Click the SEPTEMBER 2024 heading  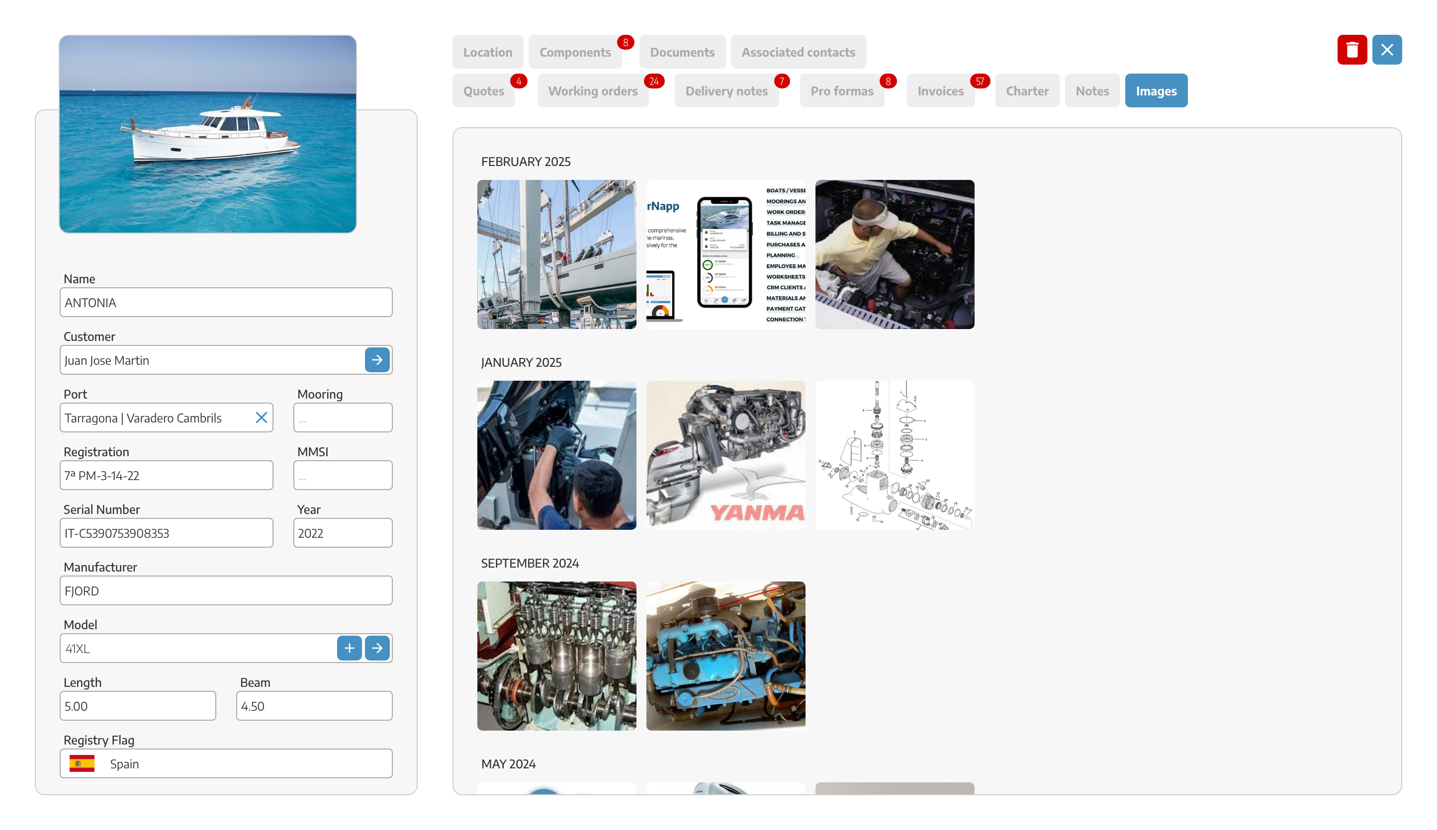click(530, 563)
